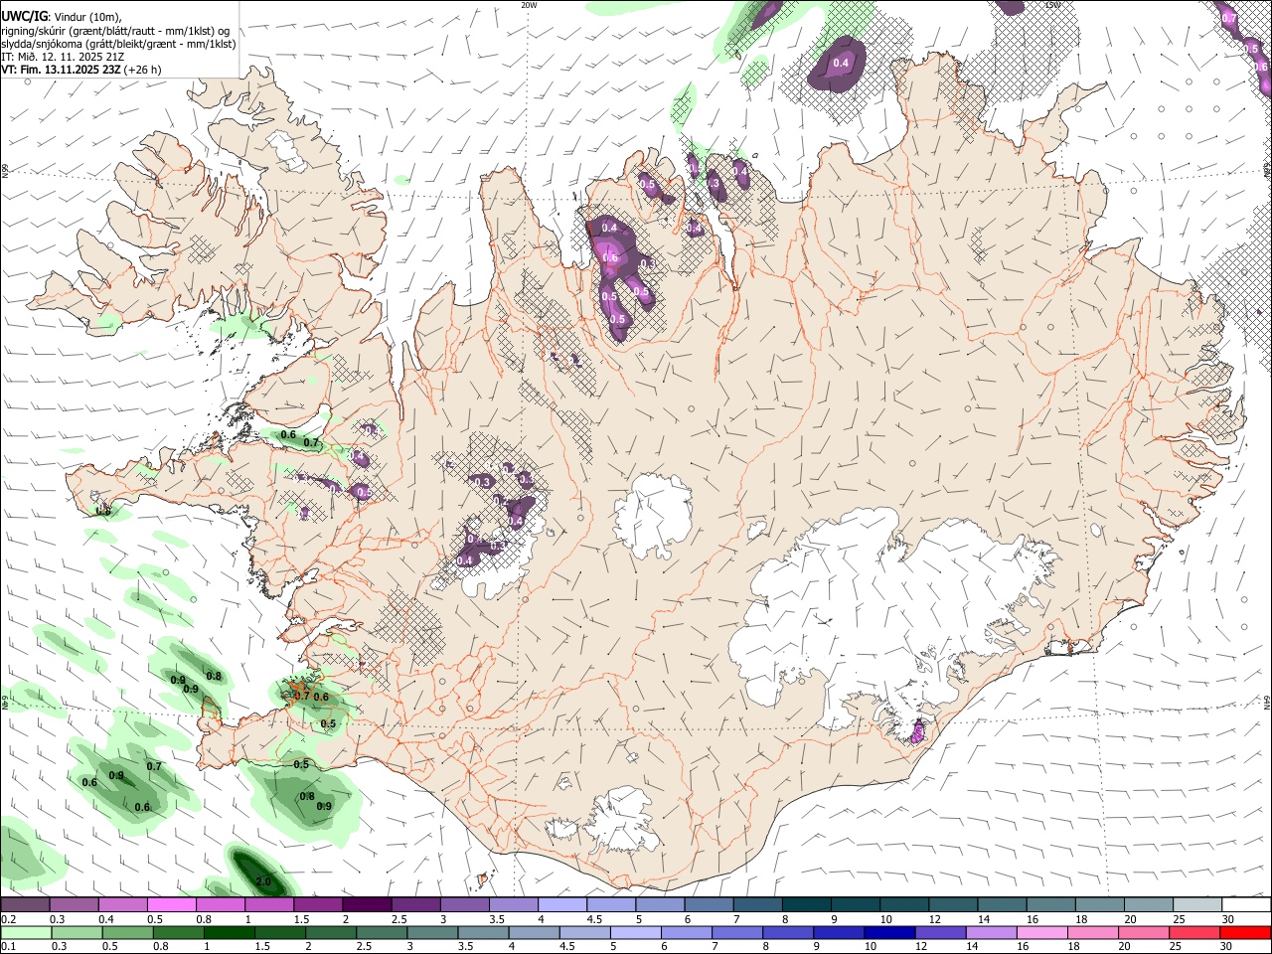The height and width of the screenshot is (954, 1272).
Task: Click the '0.1' label on lower legend row
Action: pos(9,946)
